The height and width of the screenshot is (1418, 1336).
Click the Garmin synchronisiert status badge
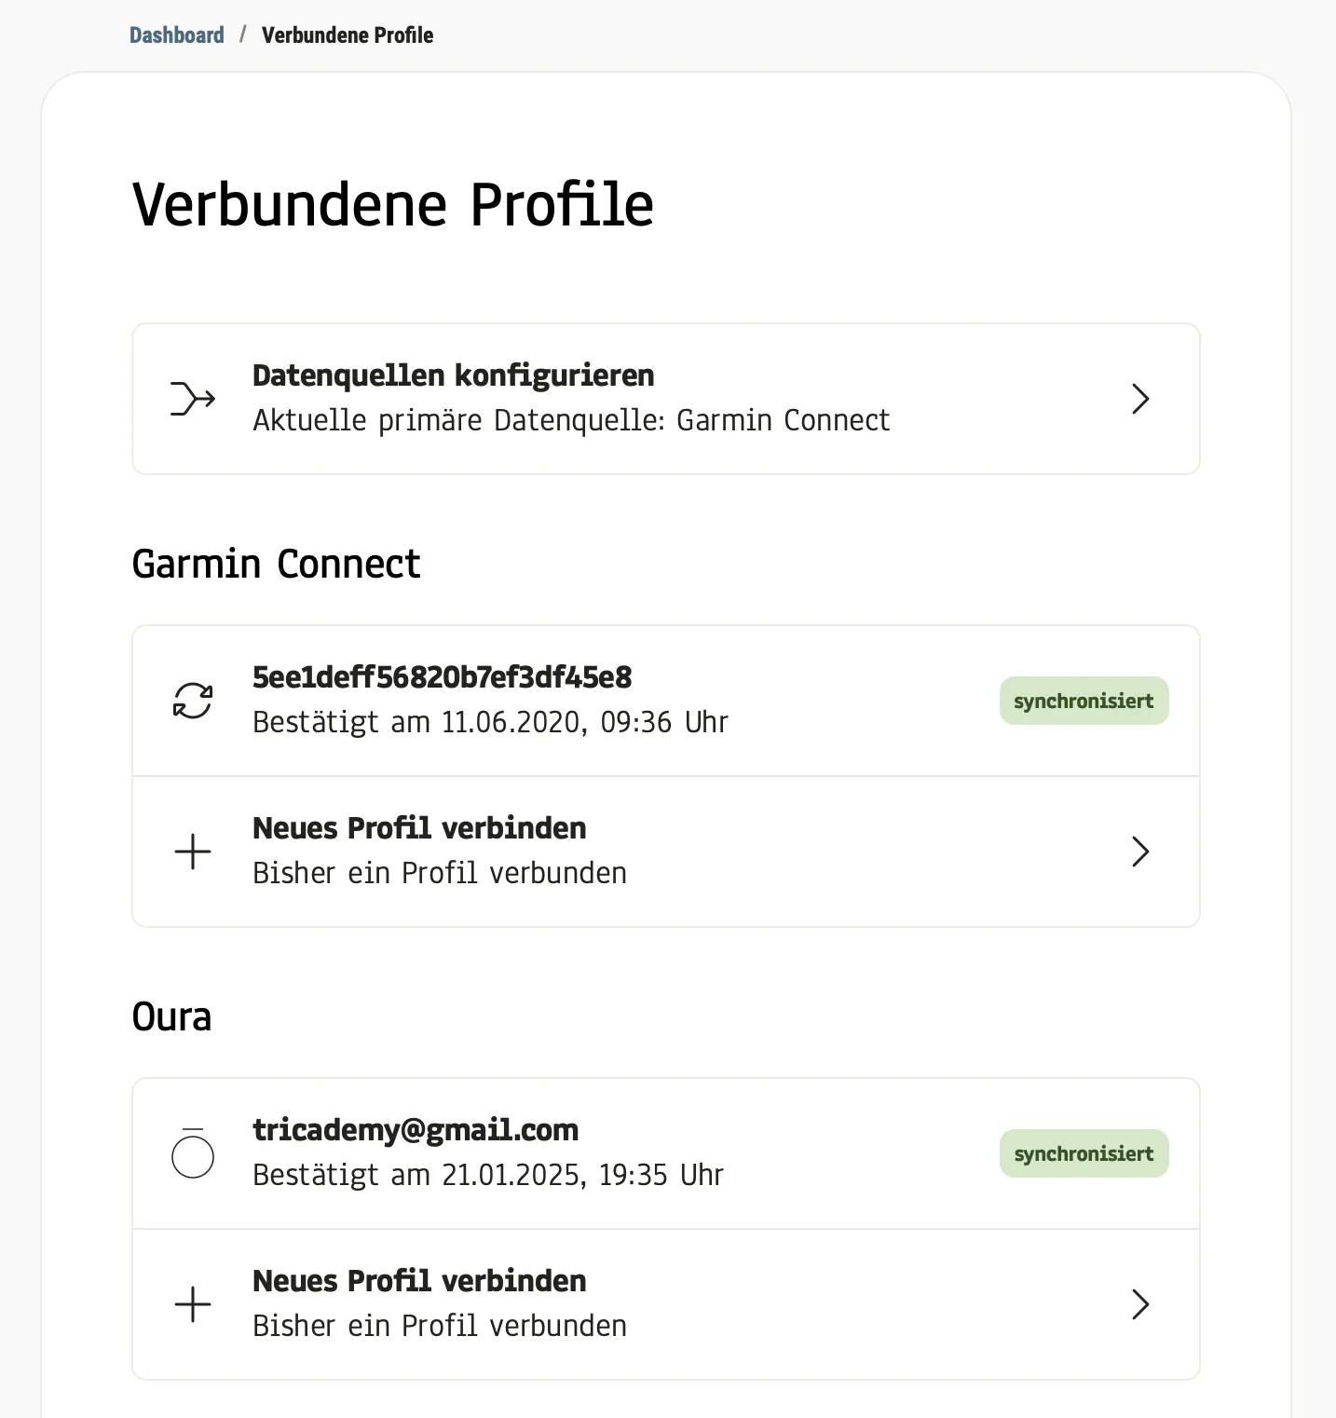pyautogui.click(x=1084, y=701)
